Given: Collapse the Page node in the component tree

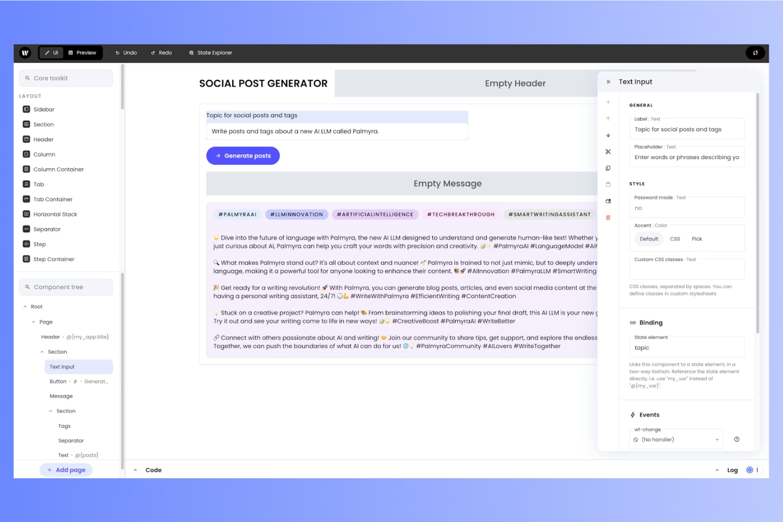Looking at the screenshot, I should click(34, 322).
